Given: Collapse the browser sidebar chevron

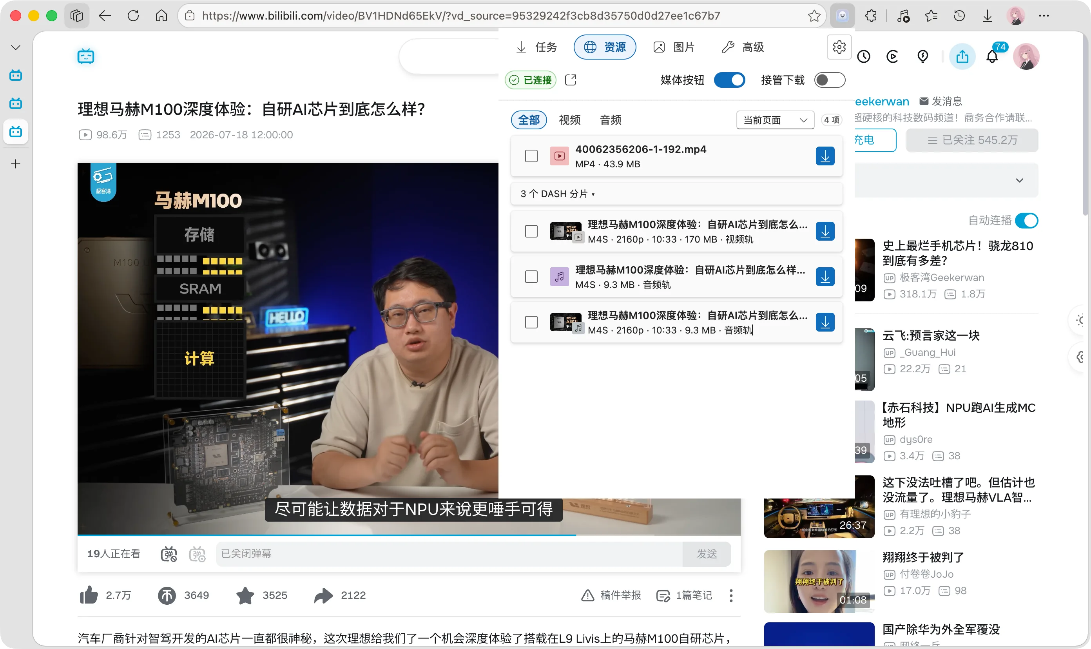Looking at the screenshot, I should click(16, 47).
